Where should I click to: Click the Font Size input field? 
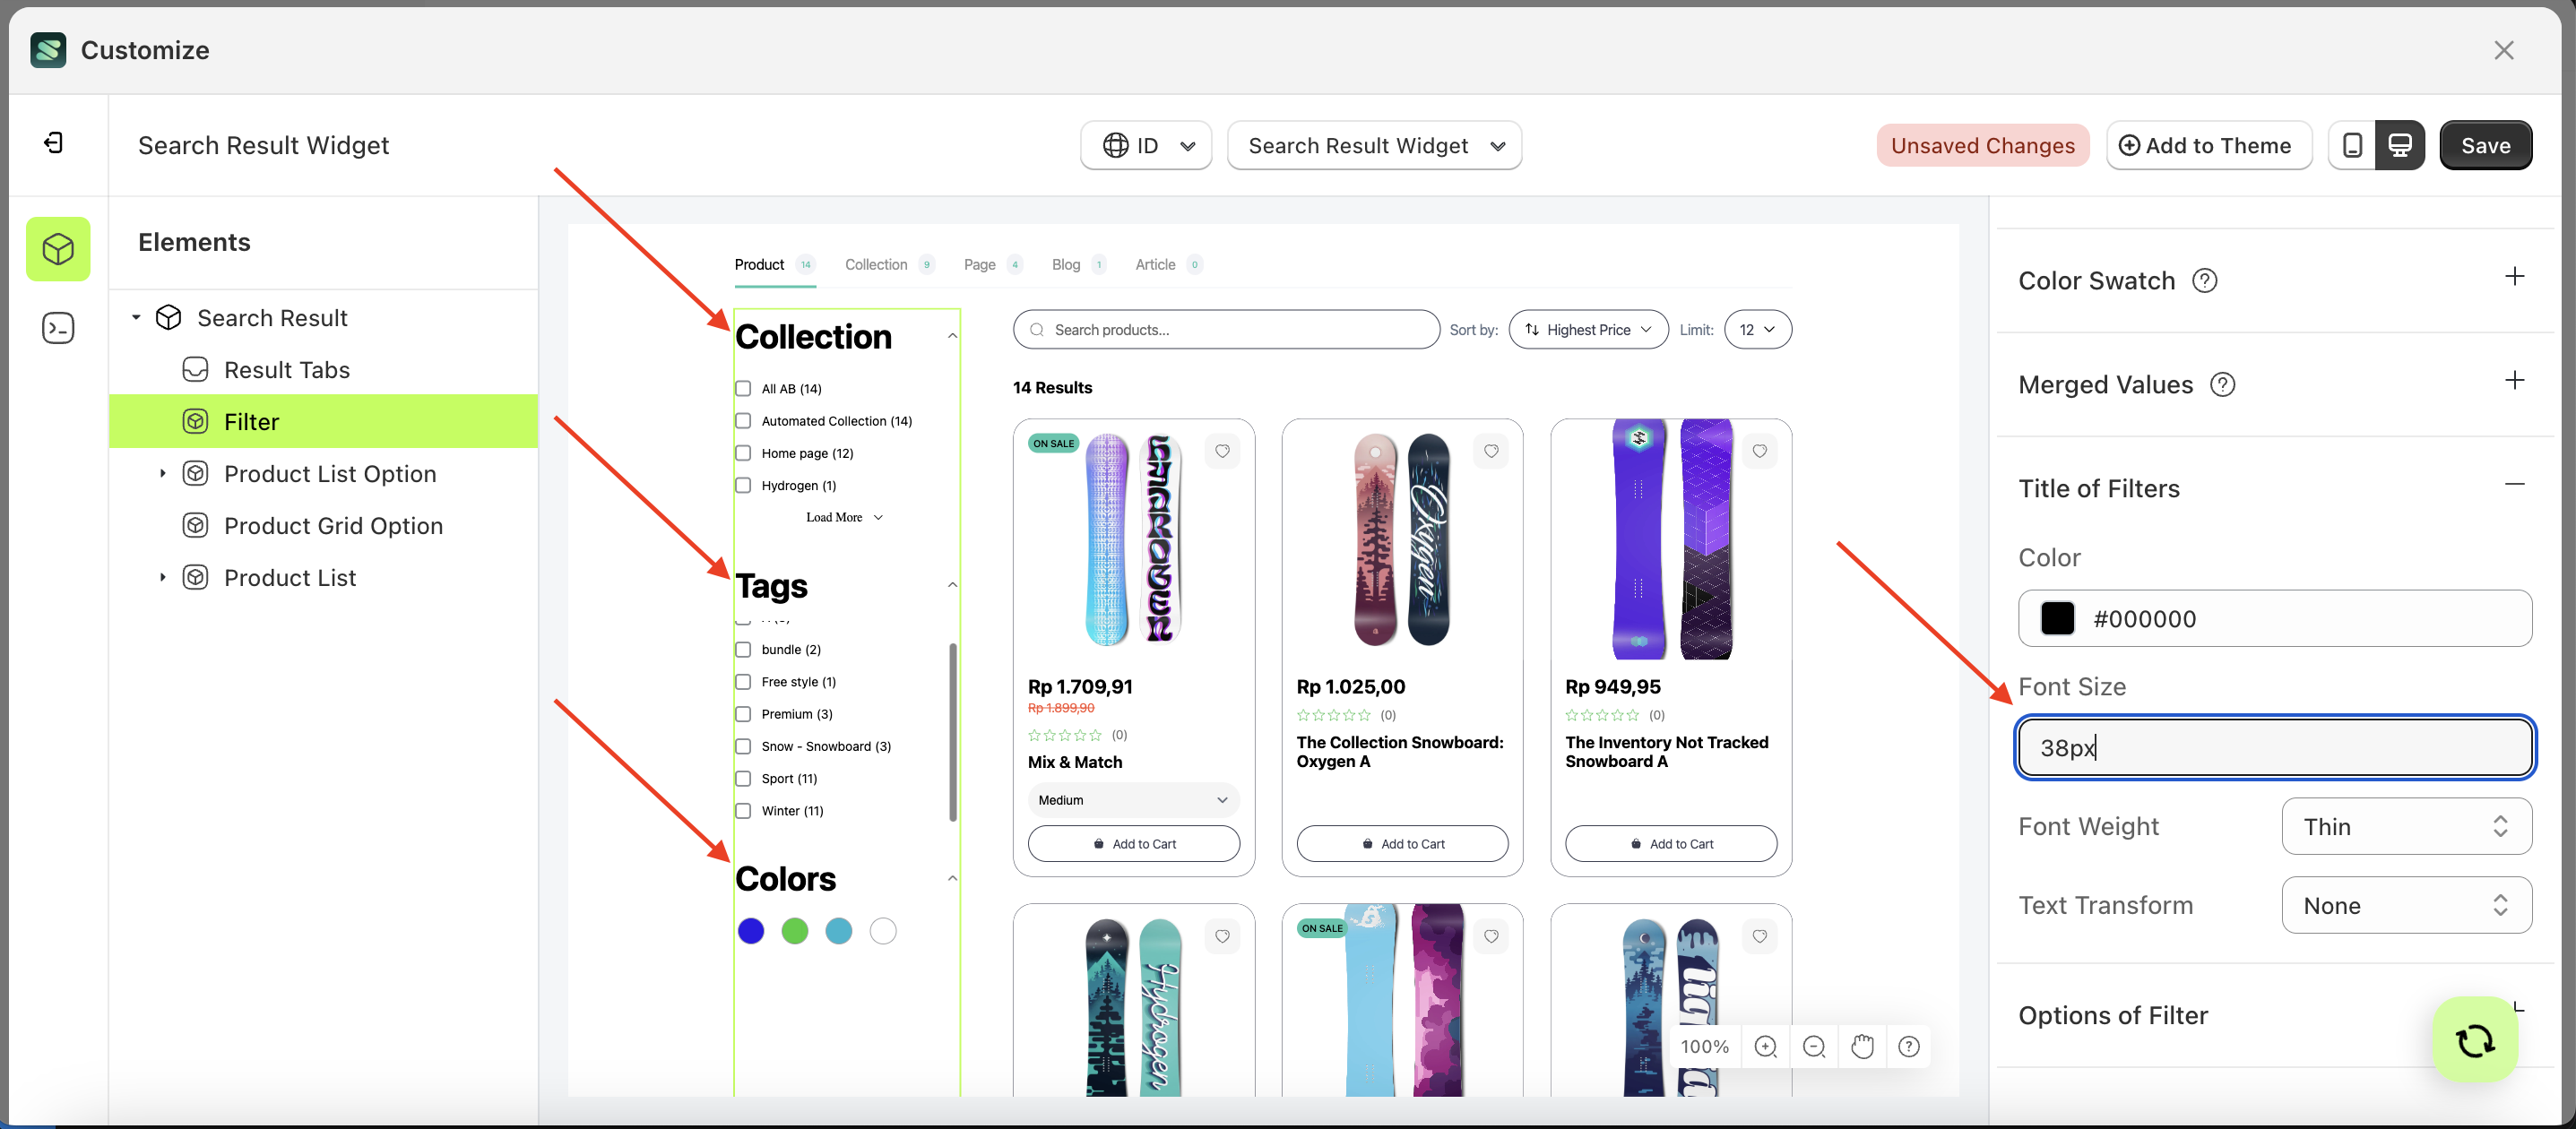click(x=2275, y=747)
